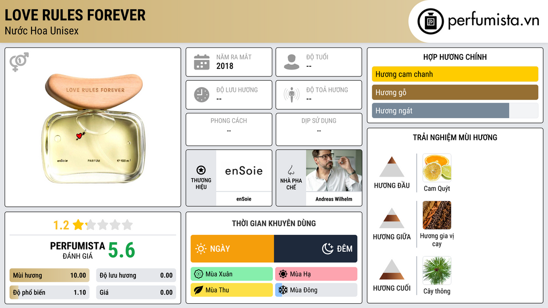Click the HƯƠNG ĐẦU label
548x308 pixels.
tap(392, 186)
